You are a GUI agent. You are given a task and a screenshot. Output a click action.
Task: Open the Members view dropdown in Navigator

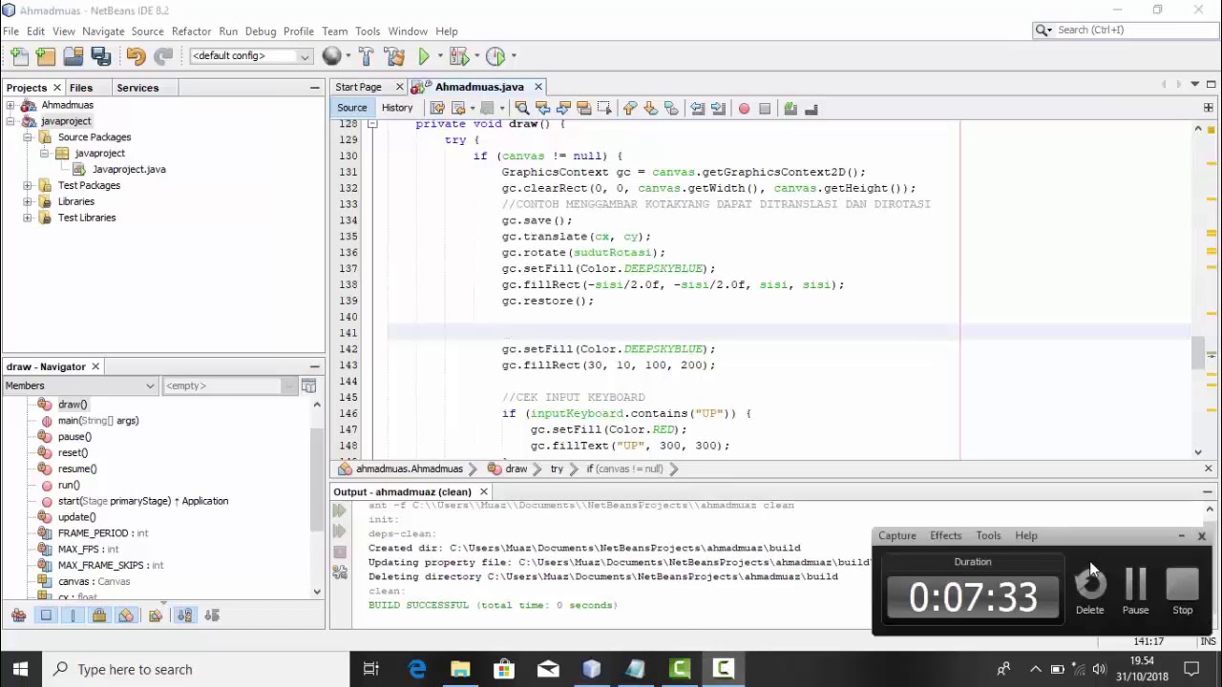tap(79, 385)
